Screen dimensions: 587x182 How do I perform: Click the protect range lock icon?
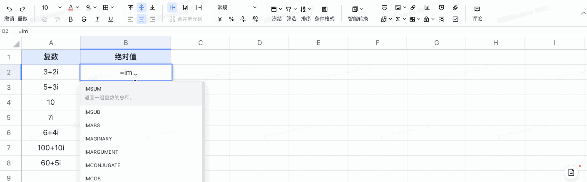click(426, 19)
